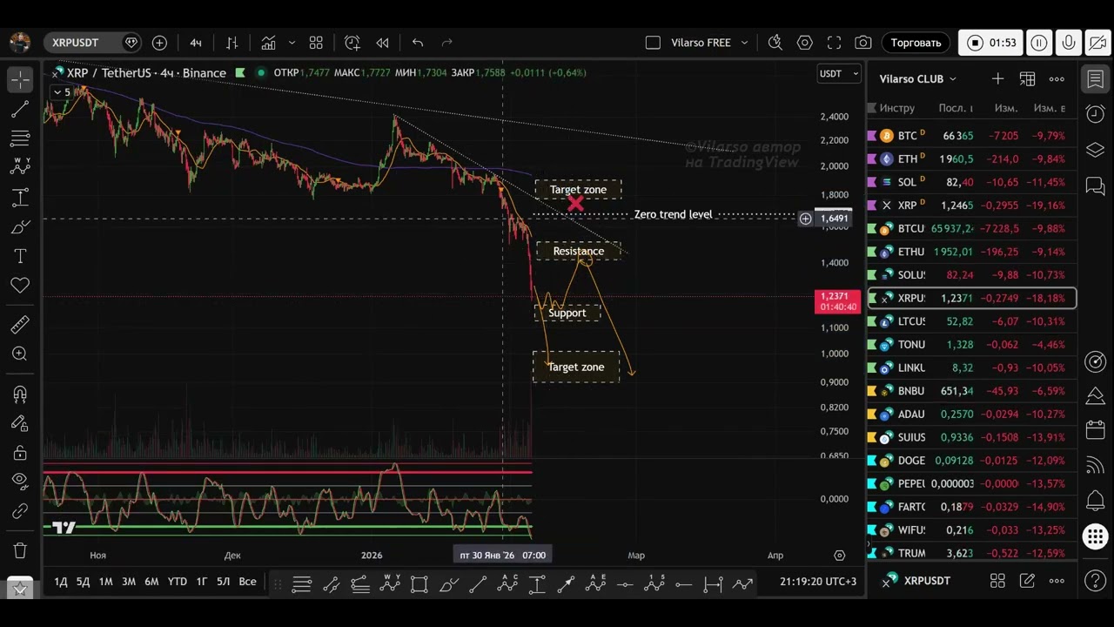1114x627 pixels.
Task: Toggle the recording webcam
Action: pyautogui.click(x=1098, y=43)
